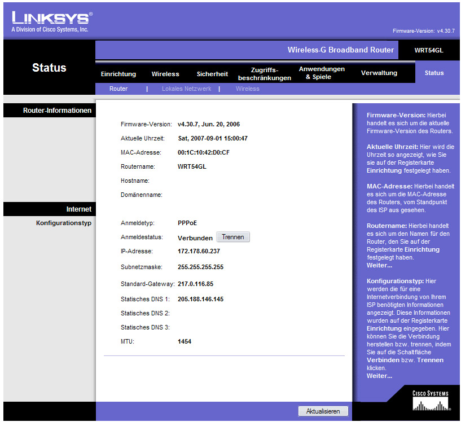This screenshot has width=461, height=422.
Task: Click the Router-Informationen section header
Action: (x=58, y=111)
